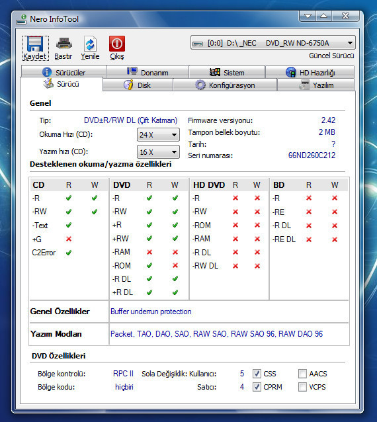Screen dimensions: 377x422
Task: Click the window minimize arrow button
Action: (308, 16)
